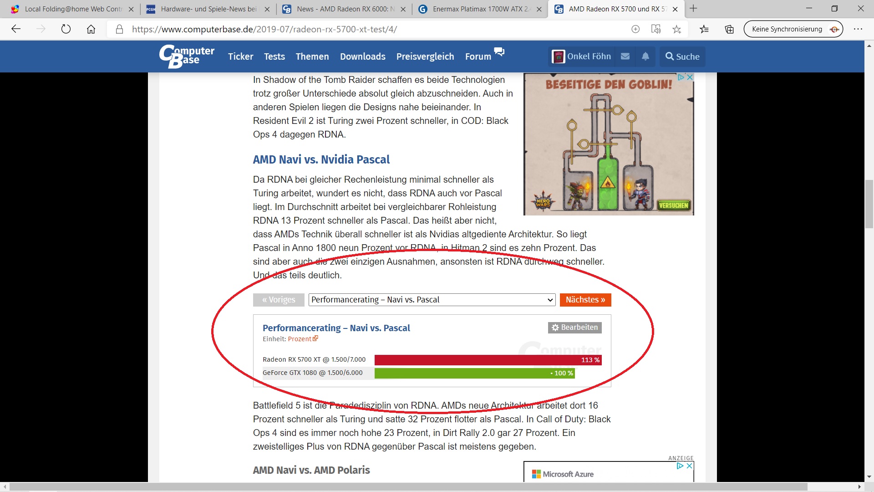The image size is (874, 492).
Task: Click the red Radeon RX 5700 XT bar
Action: [x=487, y=360]
